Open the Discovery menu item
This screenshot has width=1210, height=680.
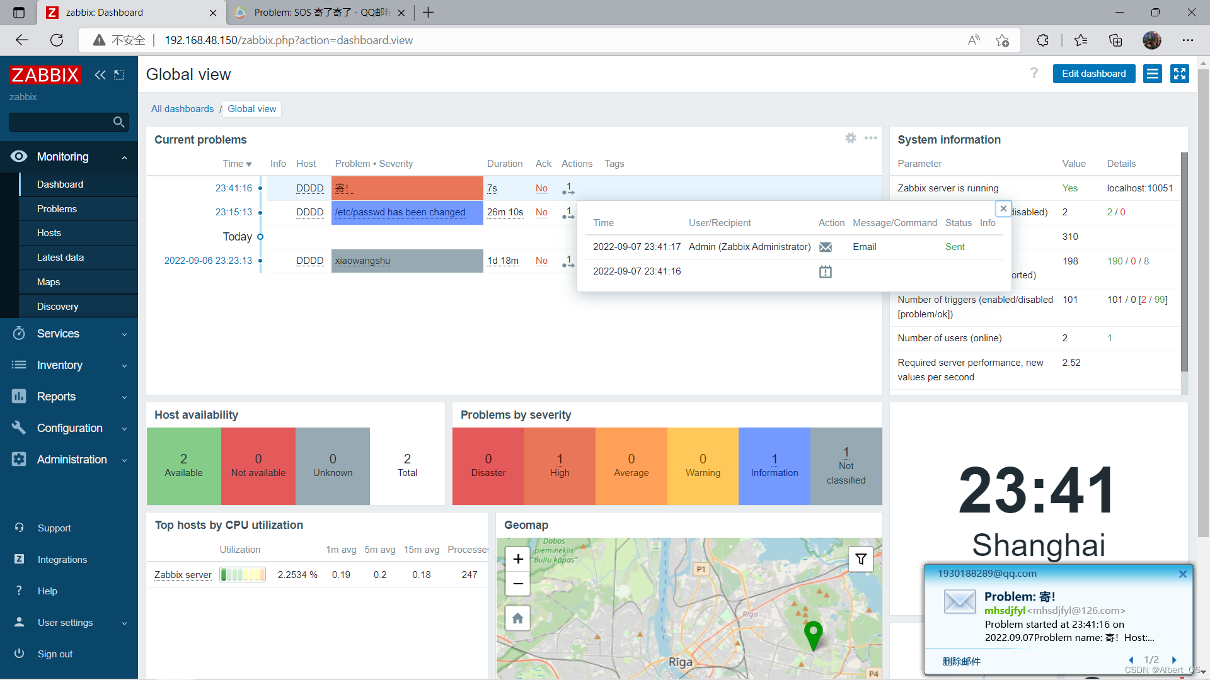click(78, 307)
